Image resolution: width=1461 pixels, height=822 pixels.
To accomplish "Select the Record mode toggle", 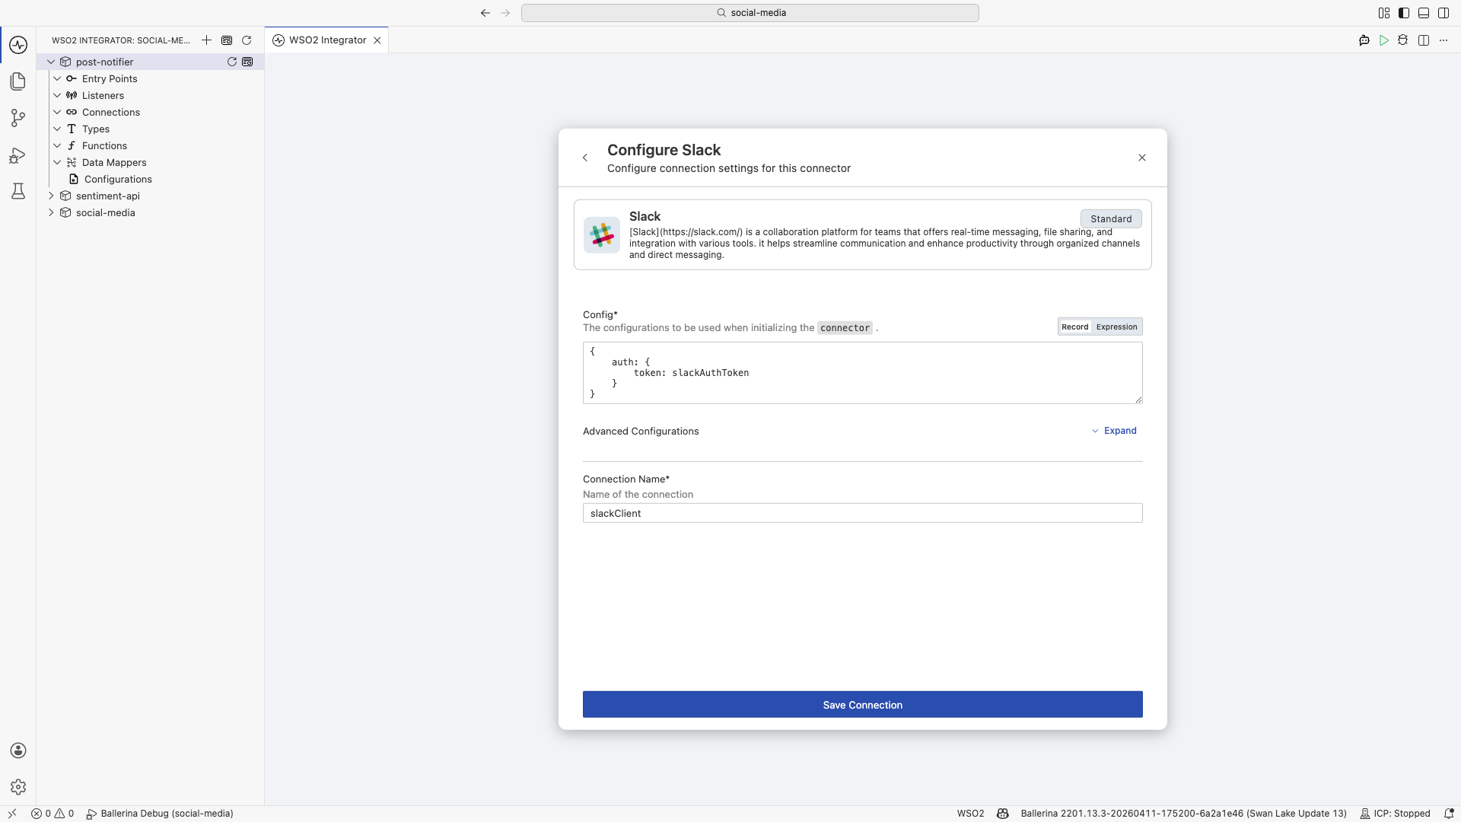I will click(x=1074, y=327).
